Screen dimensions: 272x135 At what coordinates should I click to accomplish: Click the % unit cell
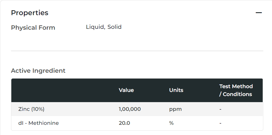(x=171, y=123)
